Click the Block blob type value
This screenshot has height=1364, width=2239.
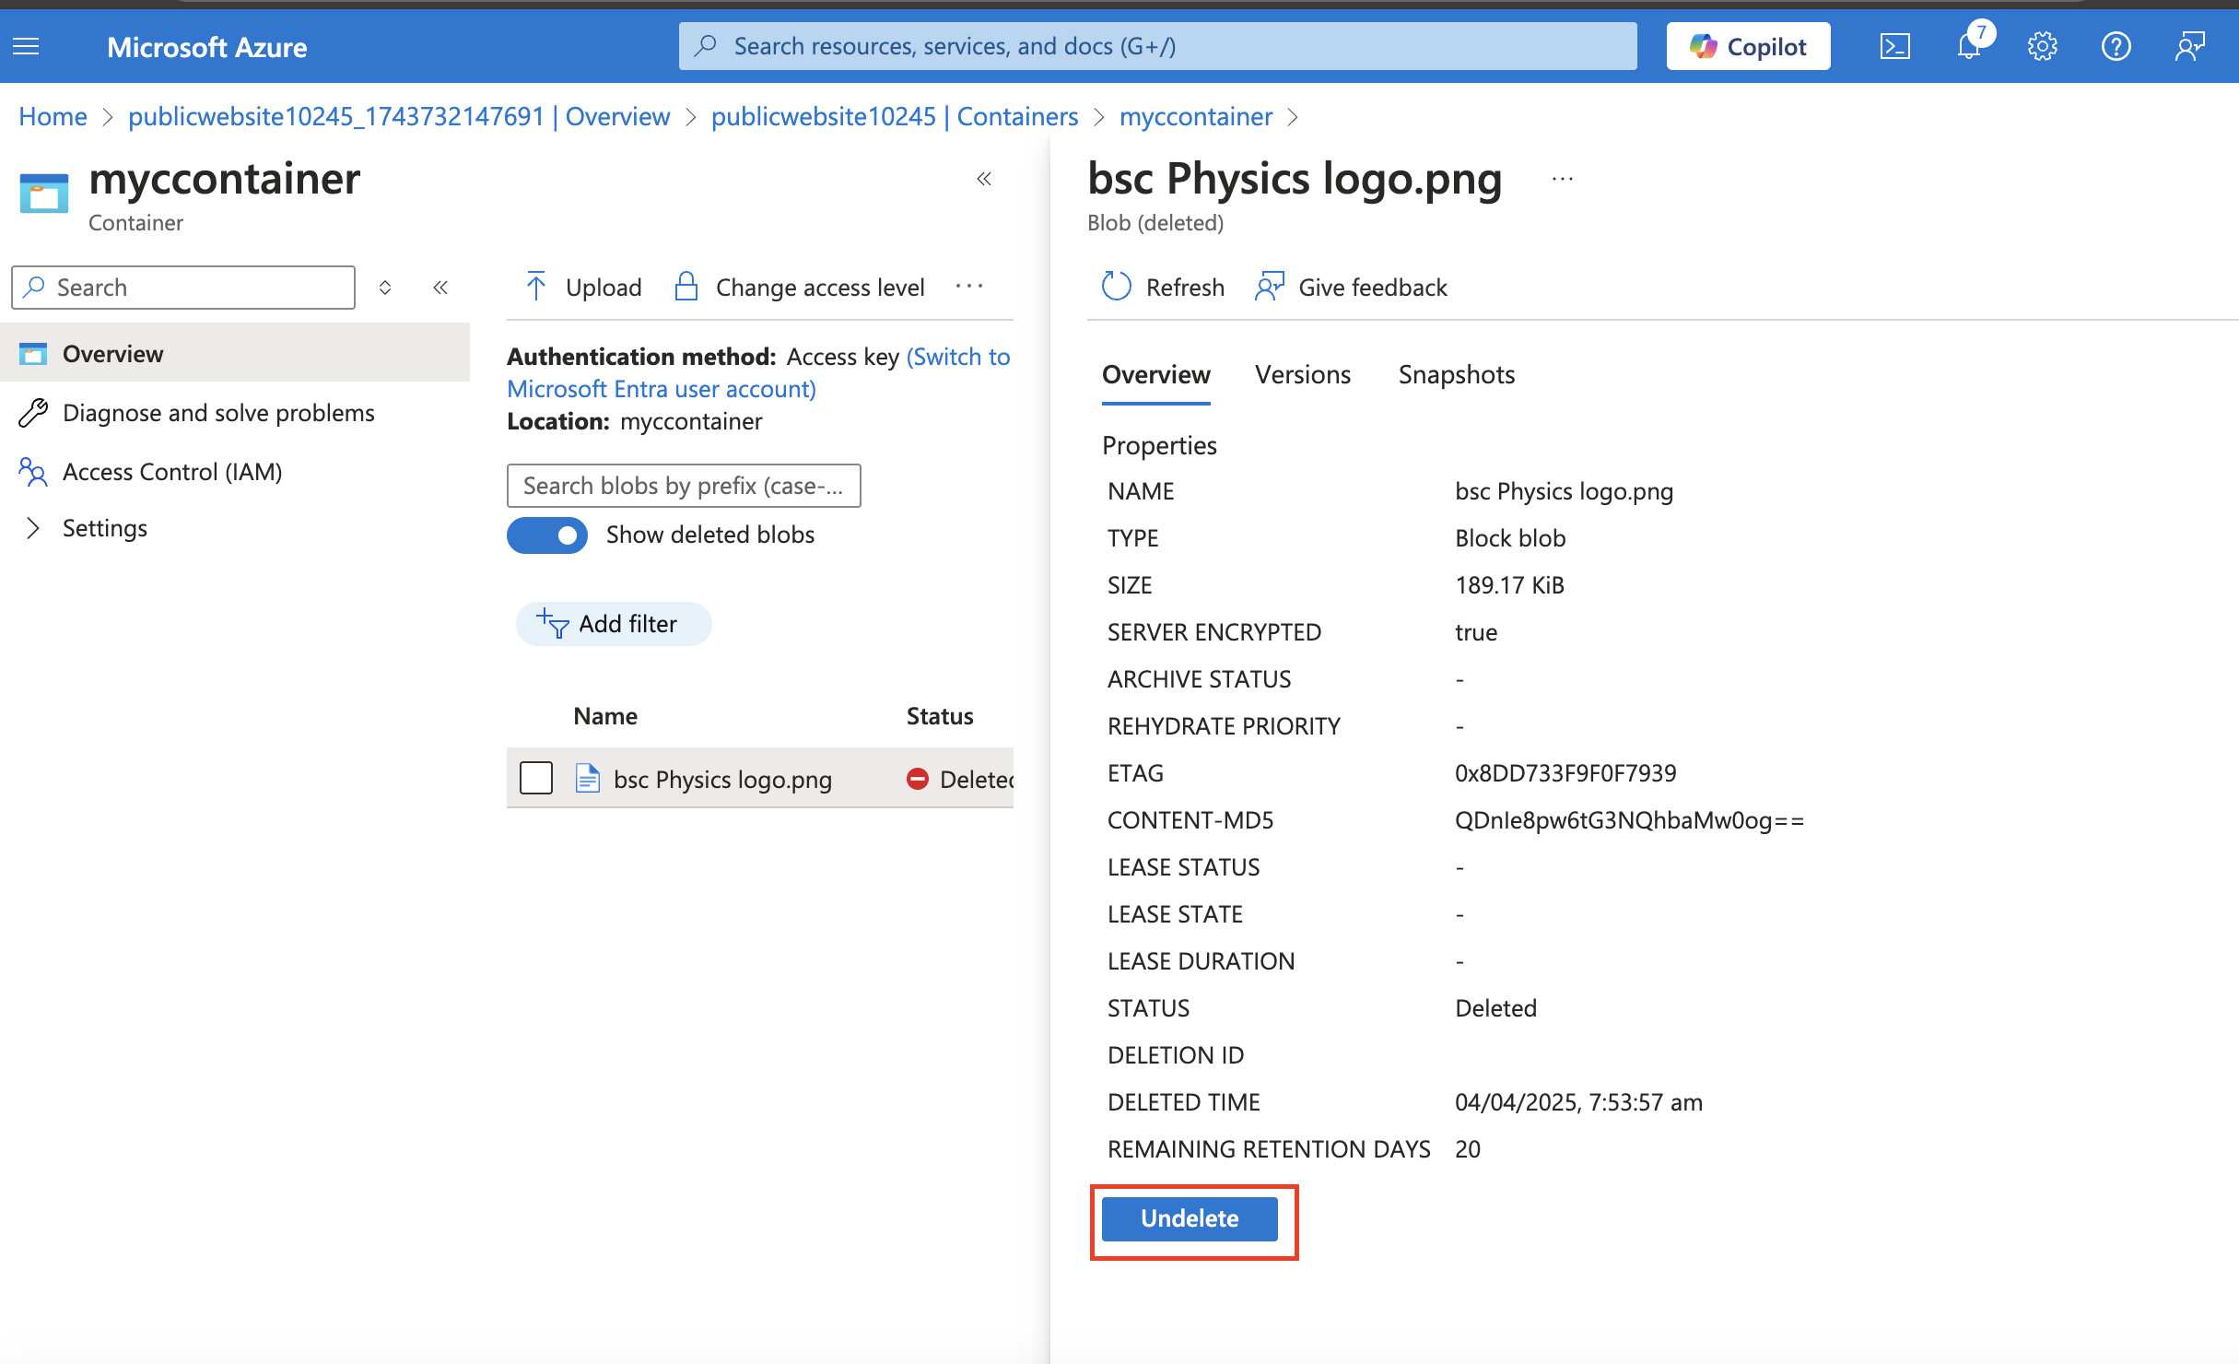[1510, 537]
